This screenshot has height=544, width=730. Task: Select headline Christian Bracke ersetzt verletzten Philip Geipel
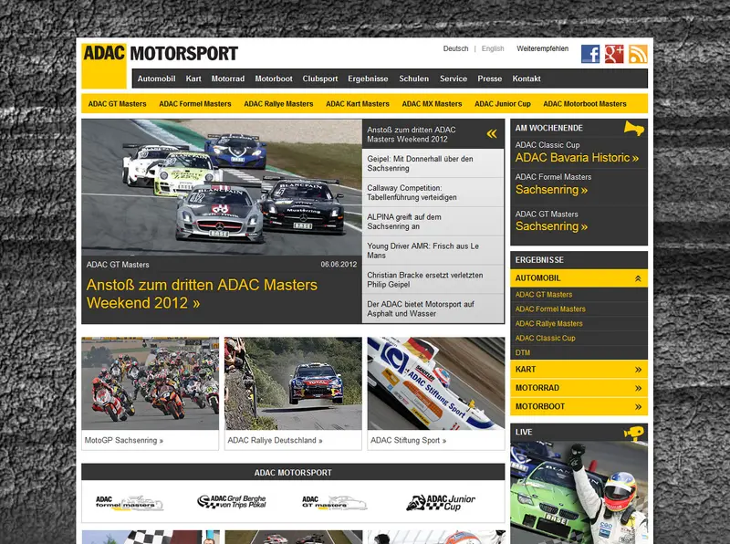433,279
